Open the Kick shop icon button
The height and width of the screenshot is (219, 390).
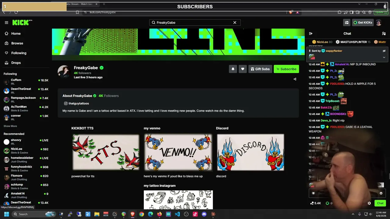[x=347, y=23]
